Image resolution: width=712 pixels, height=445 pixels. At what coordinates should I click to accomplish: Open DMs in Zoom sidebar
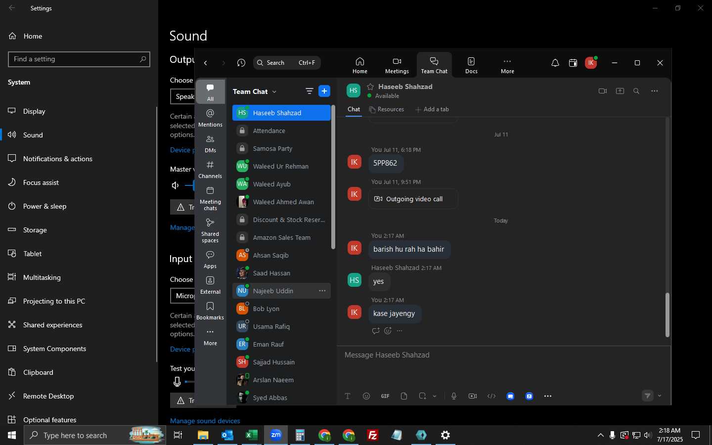click(210, 144)
